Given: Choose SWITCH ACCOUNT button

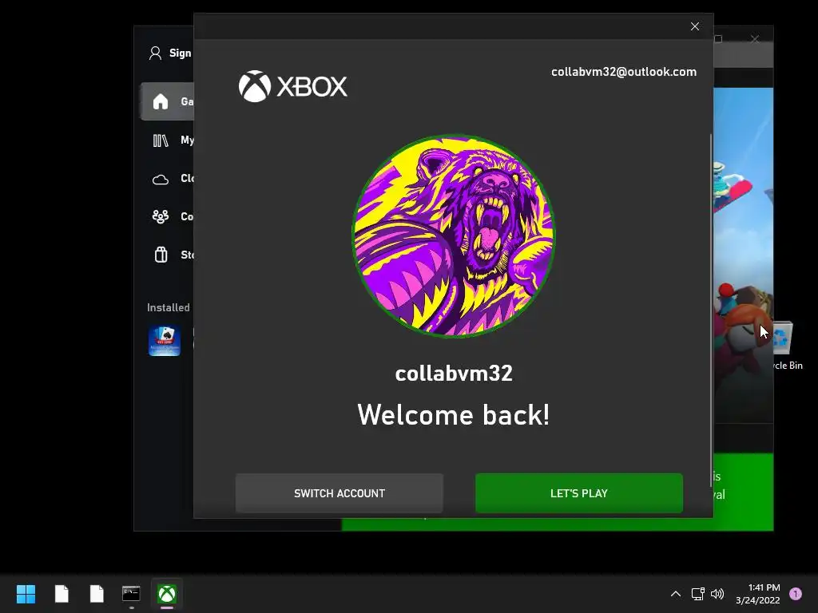Looking at the screenshot, I should point(339,493).
